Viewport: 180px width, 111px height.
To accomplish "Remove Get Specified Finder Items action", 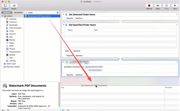I will pyautogui.click(x=177, y=25).
